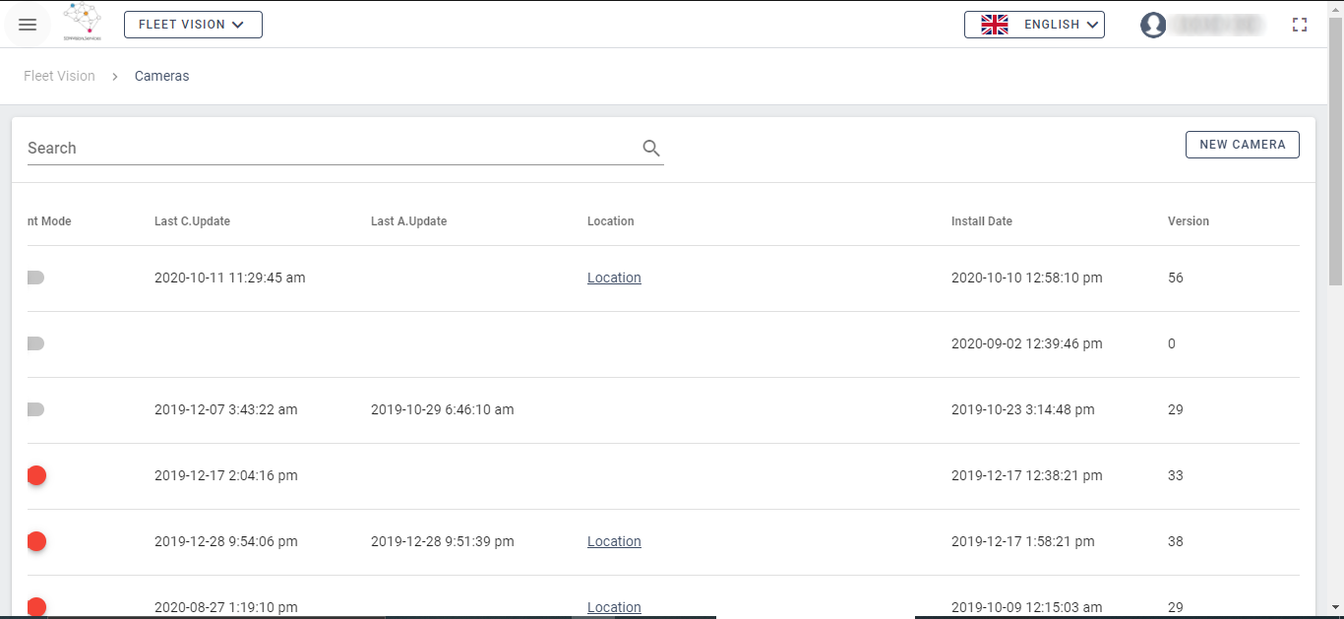Select '2020-09-02 12:39:46 pm' install date
1344x619 pixels.
(x=1027, y=343)
